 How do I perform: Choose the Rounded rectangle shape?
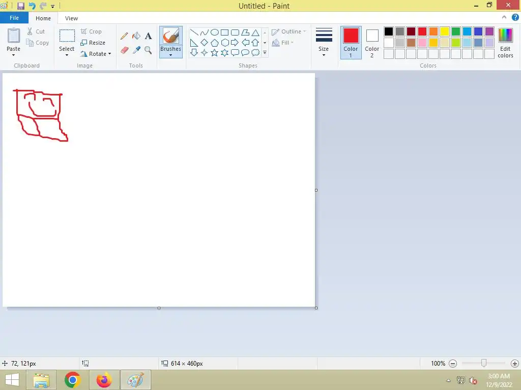point(235,32)
